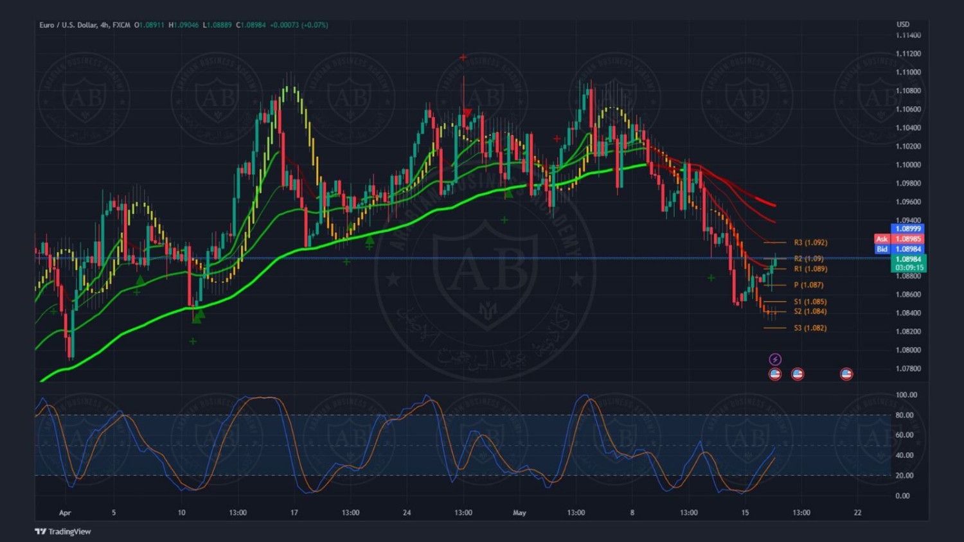The image size is (964, 542).
Task: Click the 1.11200 price scale label
Action: click(908, 54)
